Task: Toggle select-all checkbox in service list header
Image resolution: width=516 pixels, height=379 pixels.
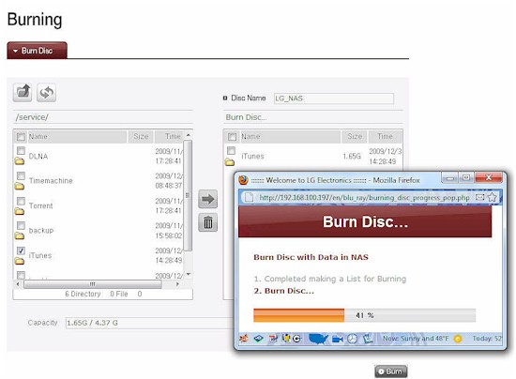Action: click(x=21, y=137)
